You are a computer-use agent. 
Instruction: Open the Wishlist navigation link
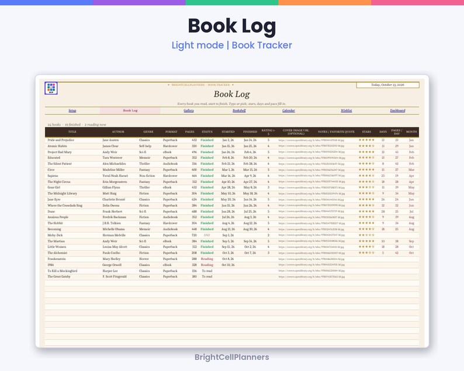click(346, 110)
